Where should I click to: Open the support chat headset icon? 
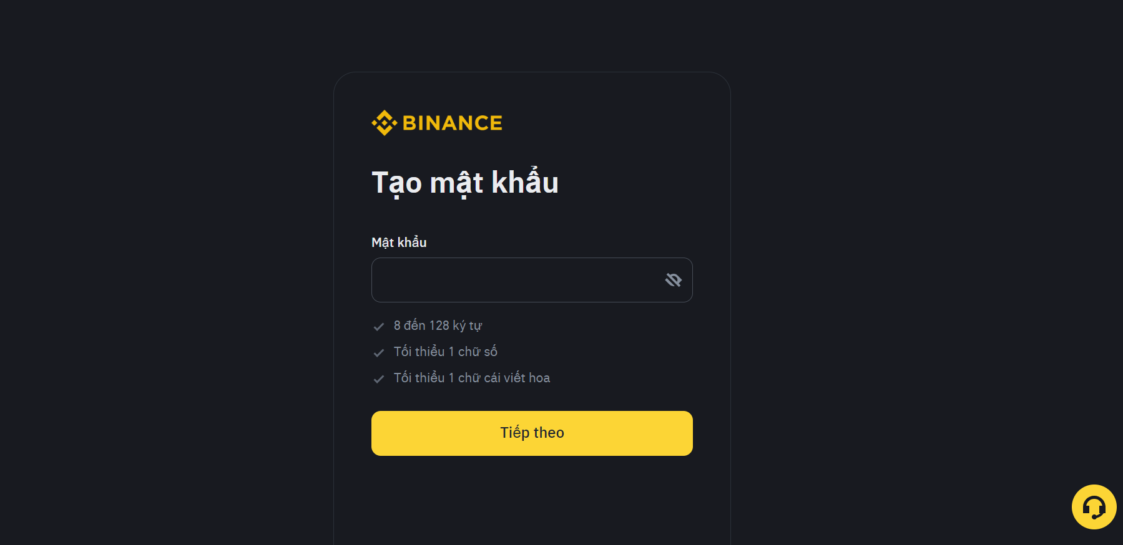click(1094, 507)
